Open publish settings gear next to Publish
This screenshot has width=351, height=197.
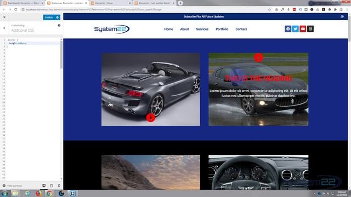(58, 18)
